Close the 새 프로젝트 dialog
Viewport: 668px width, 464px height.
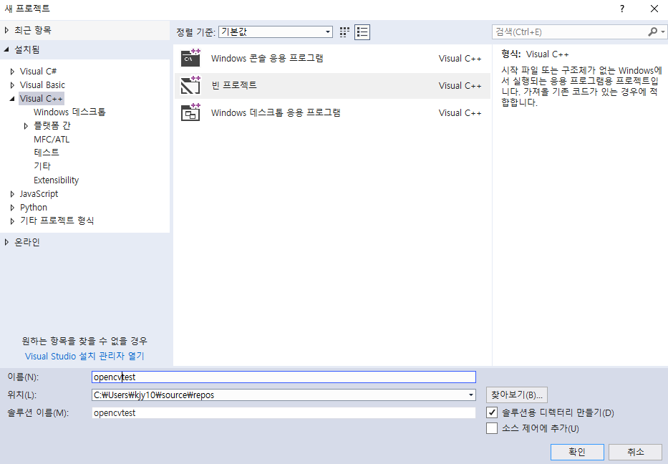pos(654,9)
